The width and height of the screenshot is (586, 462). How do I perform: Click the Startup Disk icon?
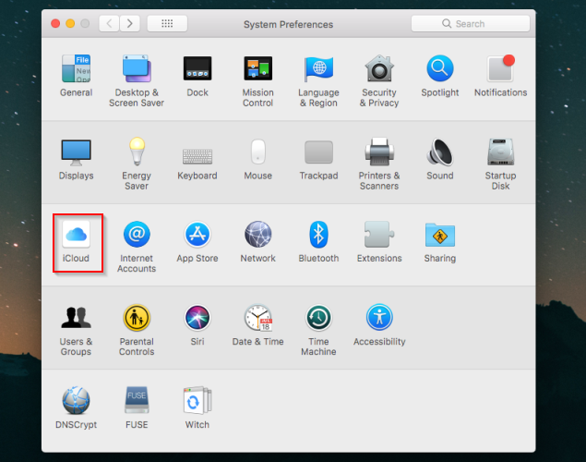[x=500, y=152]
